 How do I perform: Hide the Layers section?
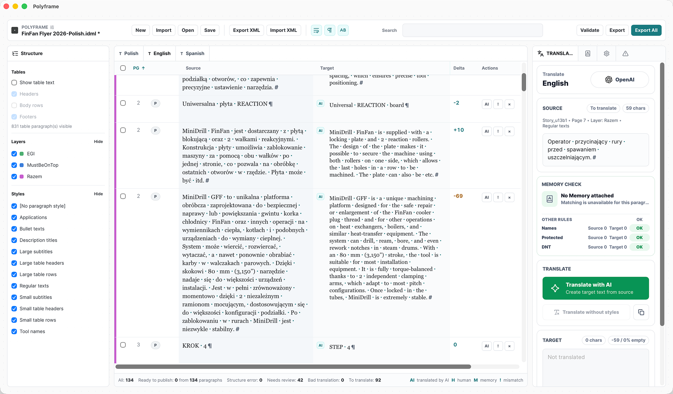click(98, 142)
